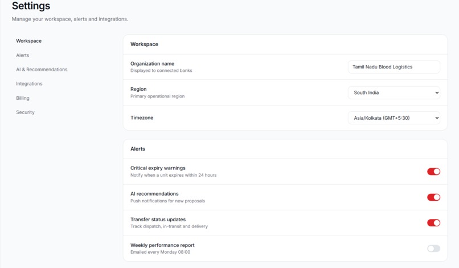The width and height of the screenshot is (459, 268).
Task: Open the Workspace settings section
Action: 28,40
